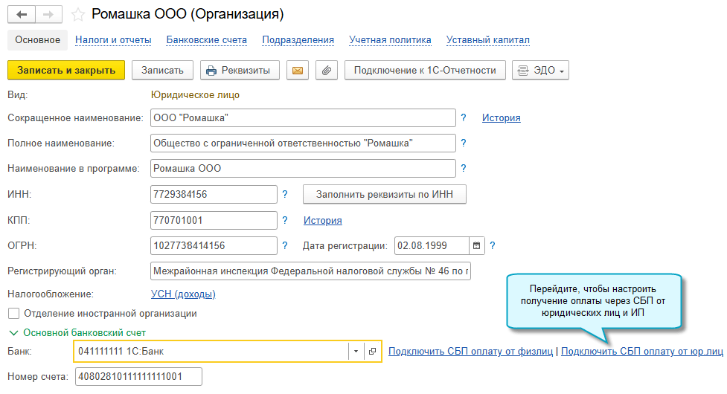Click help question mark beside ОГРН field
The height and width of the screenshot is (394, 727).
pyautogui.click(x=284, y=245)
